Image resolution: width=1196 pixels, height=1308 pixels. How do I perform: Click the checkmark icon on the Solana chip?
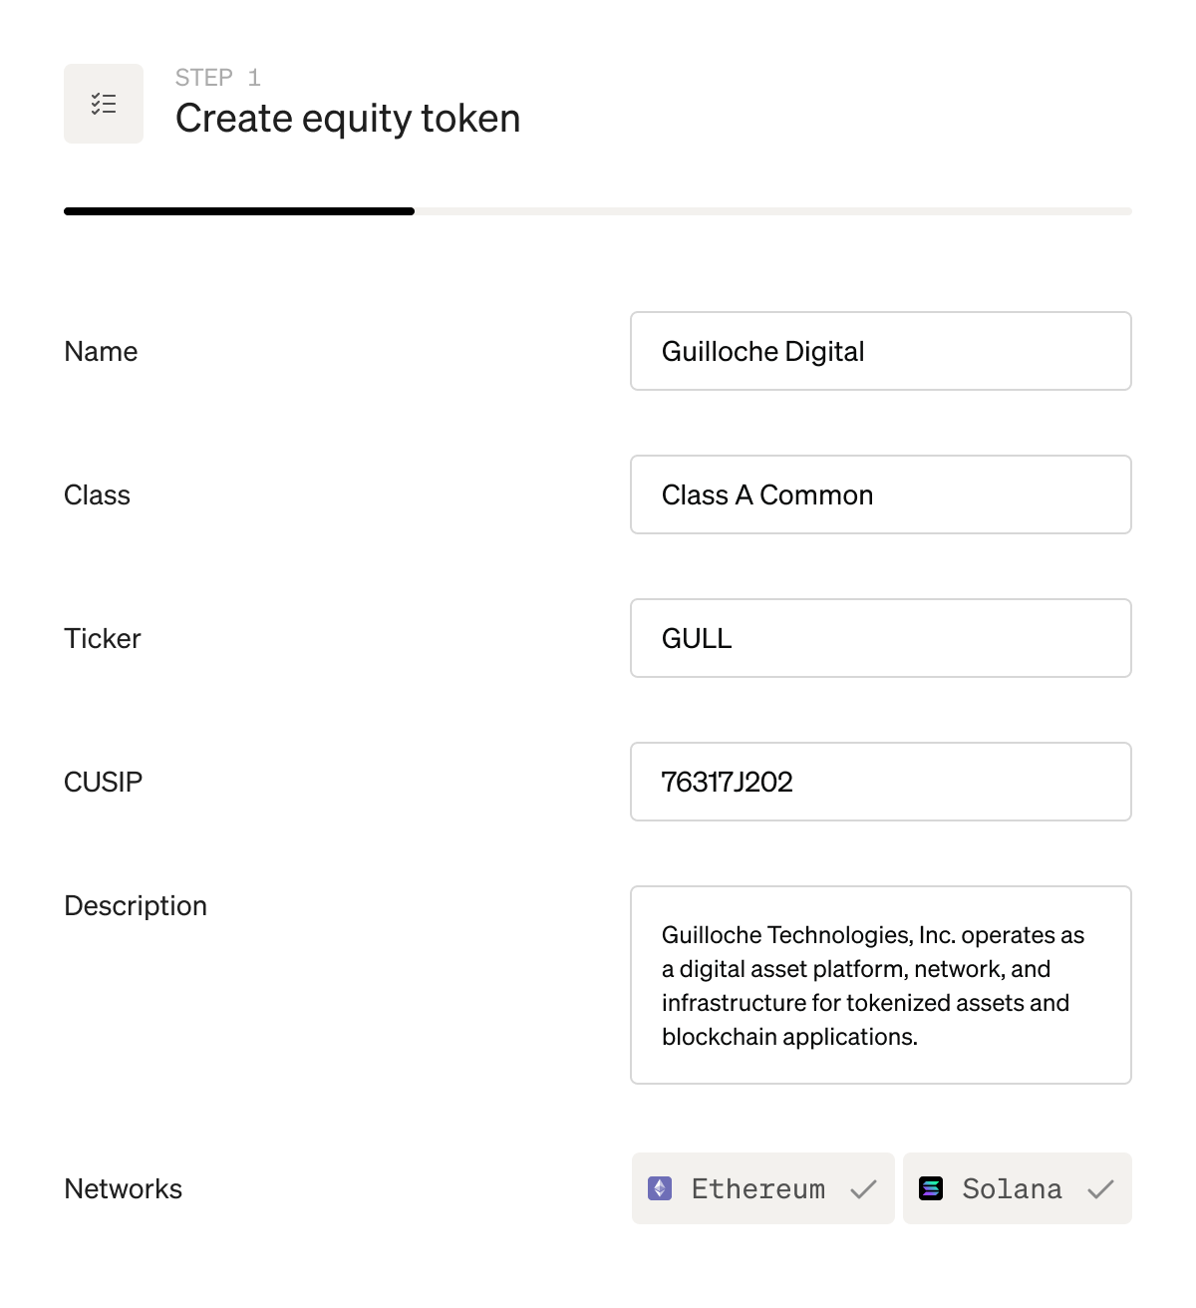tap(1102, 1188)
